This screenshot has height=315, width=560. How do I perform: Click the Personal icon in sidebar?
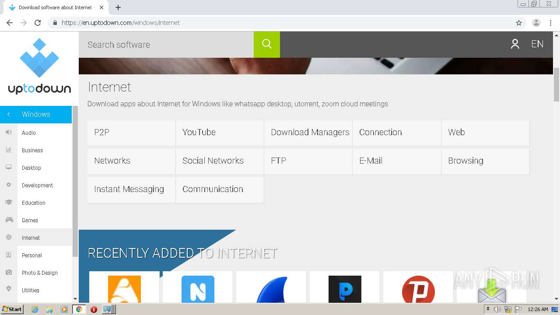pyautogui.click(x=8, y=255)
